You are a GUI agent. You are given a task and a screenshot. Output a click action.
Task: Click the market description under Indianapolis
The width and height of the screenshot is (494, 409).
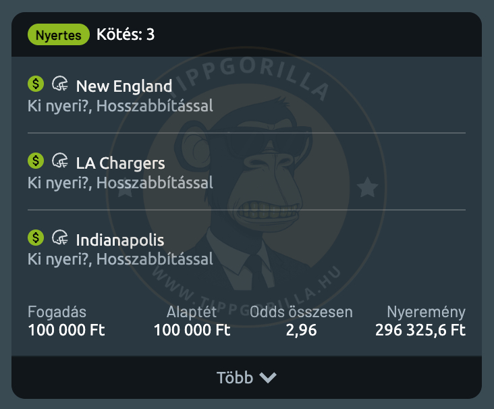click(x=120, y=260)
